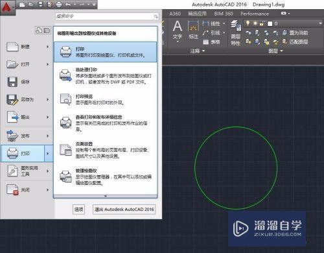The height and width of the screenshot is (253, 324).
Task: Click the Plot printer icon in quick access toolbar
Action: pos(59,5)
